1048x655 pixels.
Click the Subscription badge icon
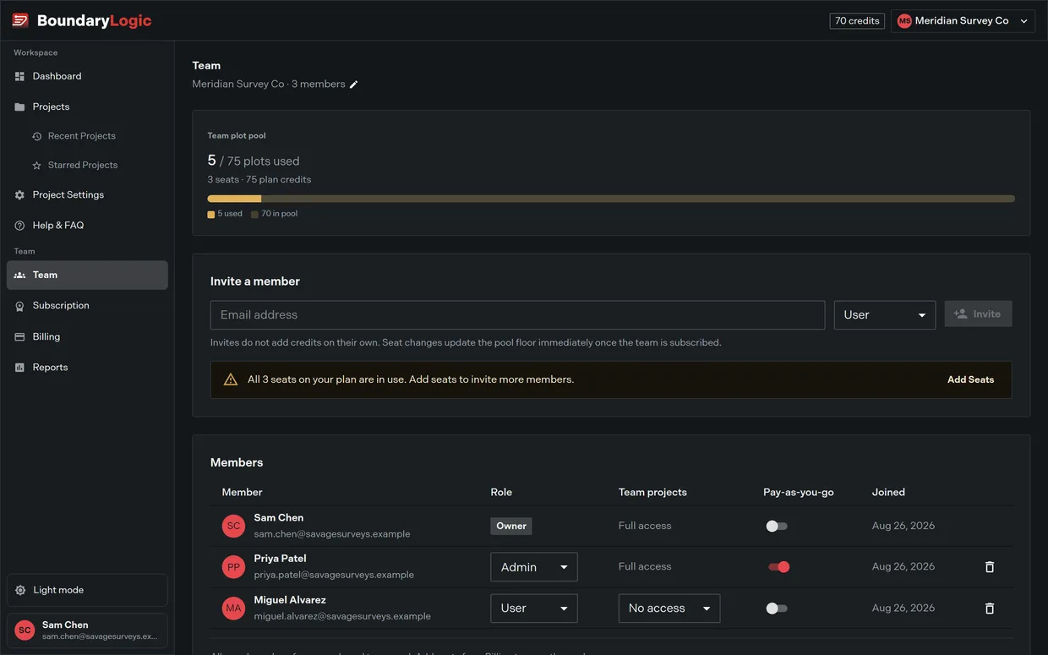point(19,306)
